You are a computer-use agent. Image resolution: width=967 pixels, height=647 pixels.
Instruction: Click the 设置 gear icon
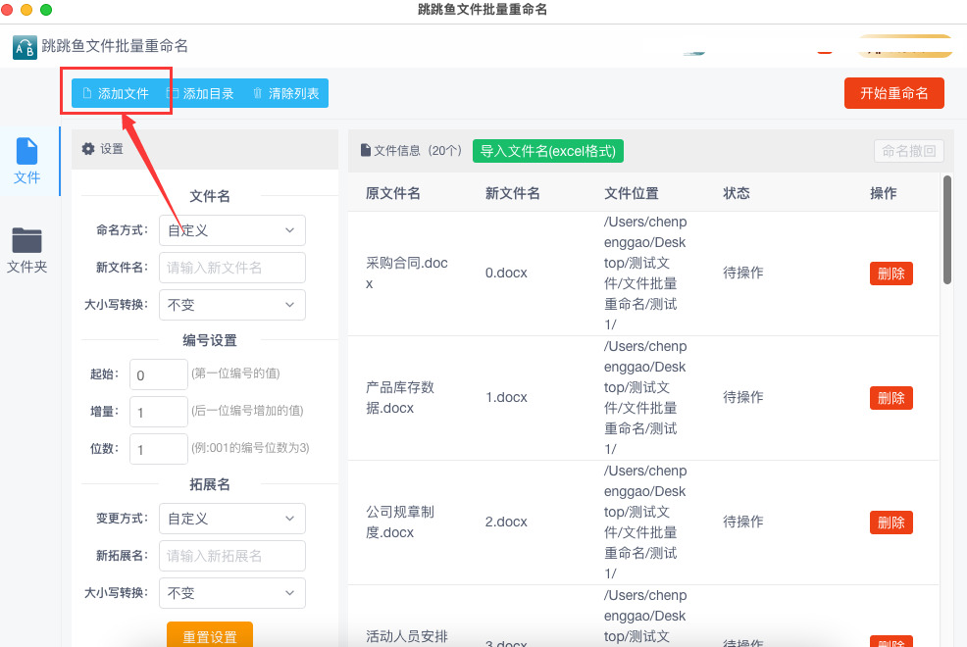88,148
